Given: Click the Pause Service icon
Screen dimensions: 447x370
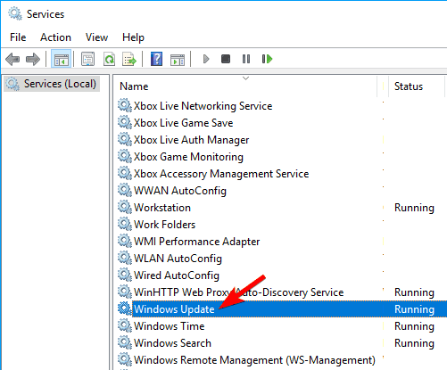Looking at the screenshot, I should tap(246, 59).
